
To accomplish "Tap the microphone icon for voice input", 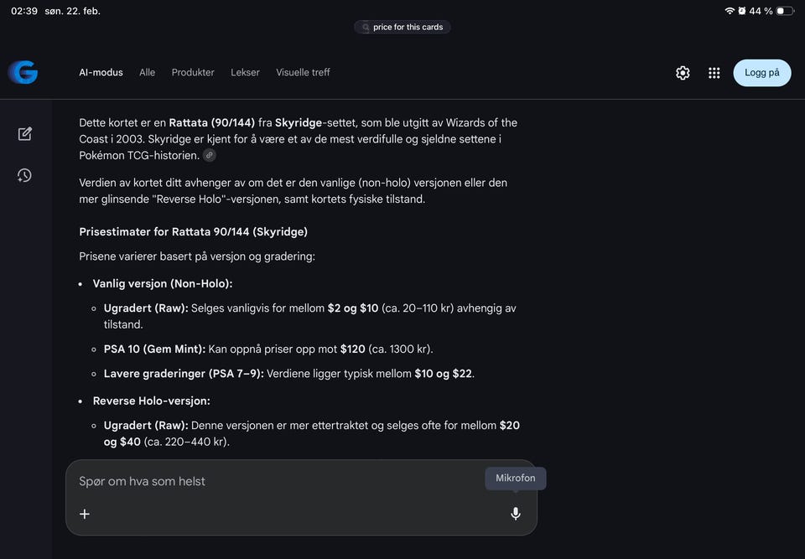I will (516, 514).
